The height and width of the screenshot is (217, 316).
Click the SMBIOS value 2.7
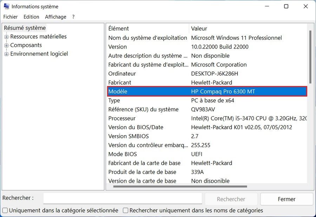pos(195,136)
